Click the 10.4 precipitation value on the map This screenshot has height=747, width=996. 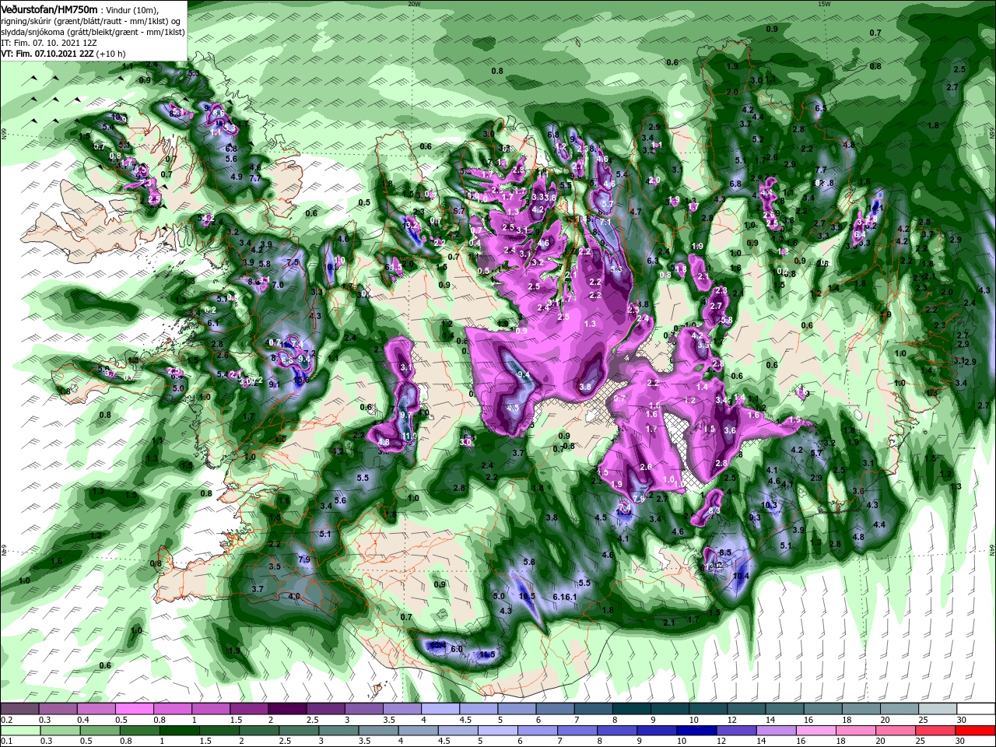[741, 576]
